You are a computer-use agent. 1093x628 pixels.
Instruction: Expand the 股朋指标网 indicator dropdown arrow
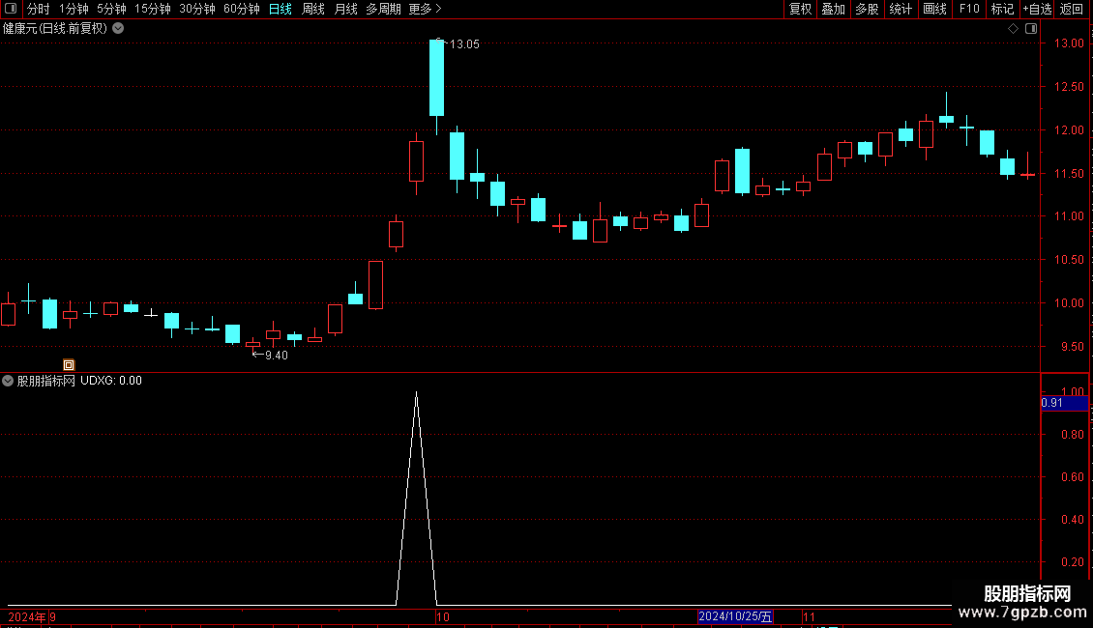(8, 381)
